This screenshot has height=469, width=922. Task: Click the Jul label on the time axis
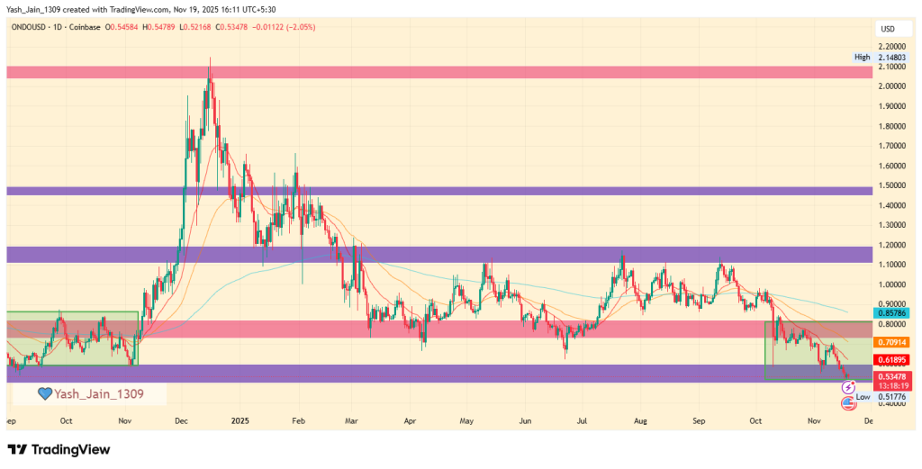582,419
